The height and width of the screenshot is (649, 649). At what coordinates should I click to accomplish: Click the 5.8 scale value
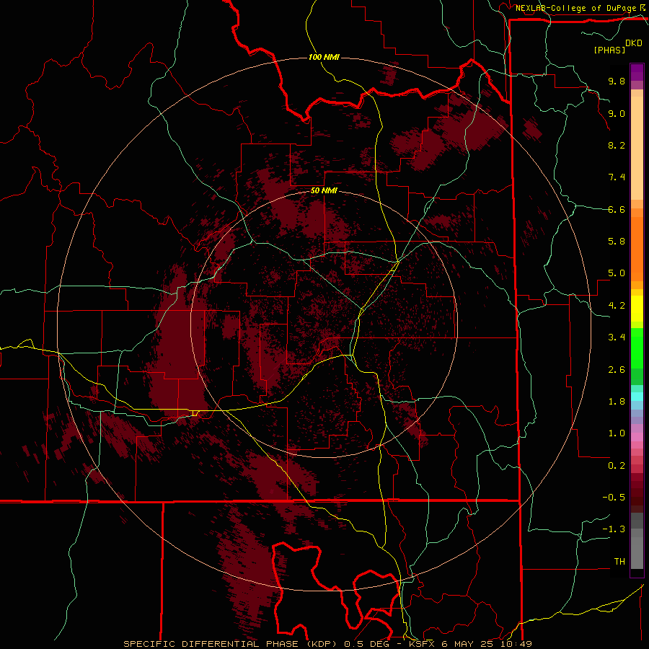point(617,242)
